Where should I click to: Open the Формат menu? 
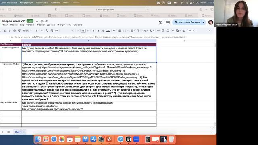pyautogui.click(x=41, y=25)
